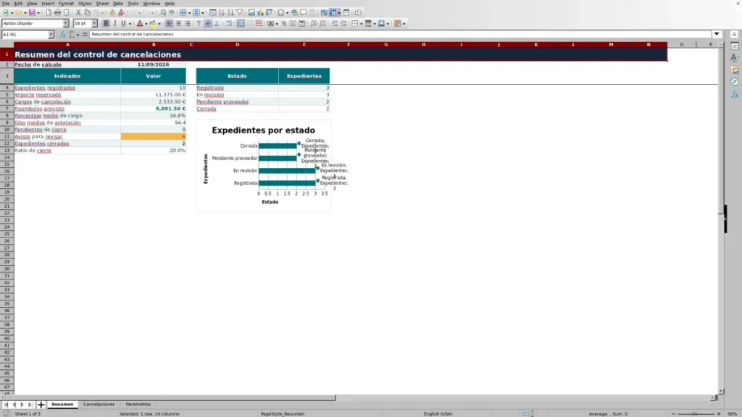The height and width of the screenshot is (417, 742).
Task: Open the Font Name dropdown
Action: tap(66, 23)
